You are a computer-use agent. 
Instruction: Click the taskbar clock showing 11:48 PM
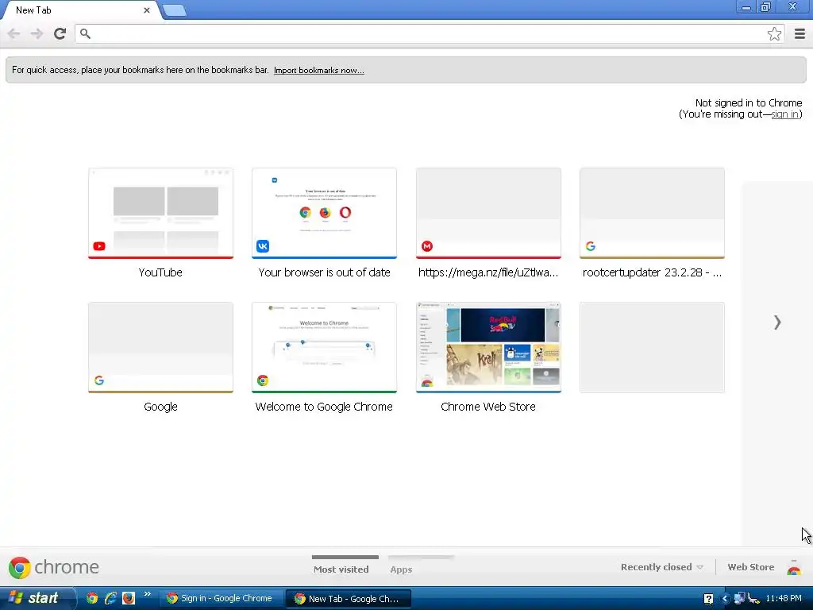click(x=784, y=599)
